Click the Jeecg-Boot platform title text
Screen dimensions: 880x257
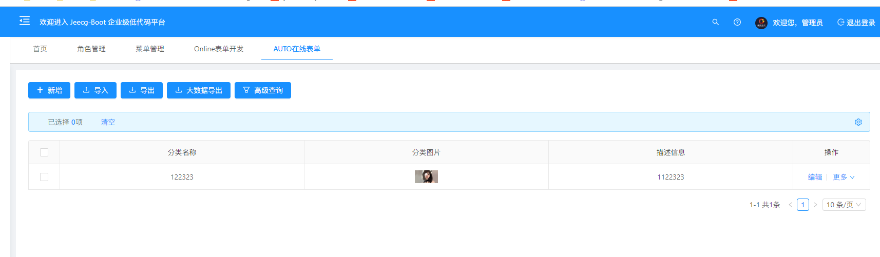102,22
